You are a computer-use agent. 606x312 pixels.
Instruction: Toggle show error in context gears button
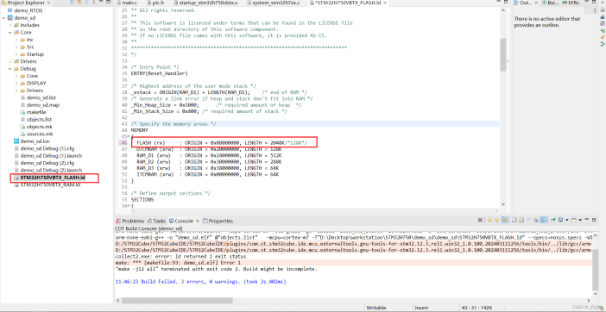(505, 221)
